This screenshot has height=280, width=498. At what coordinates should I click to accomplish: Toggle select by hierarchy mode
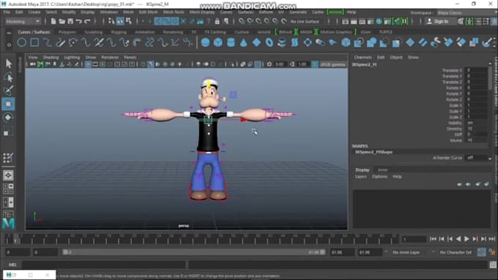(111, 21)
